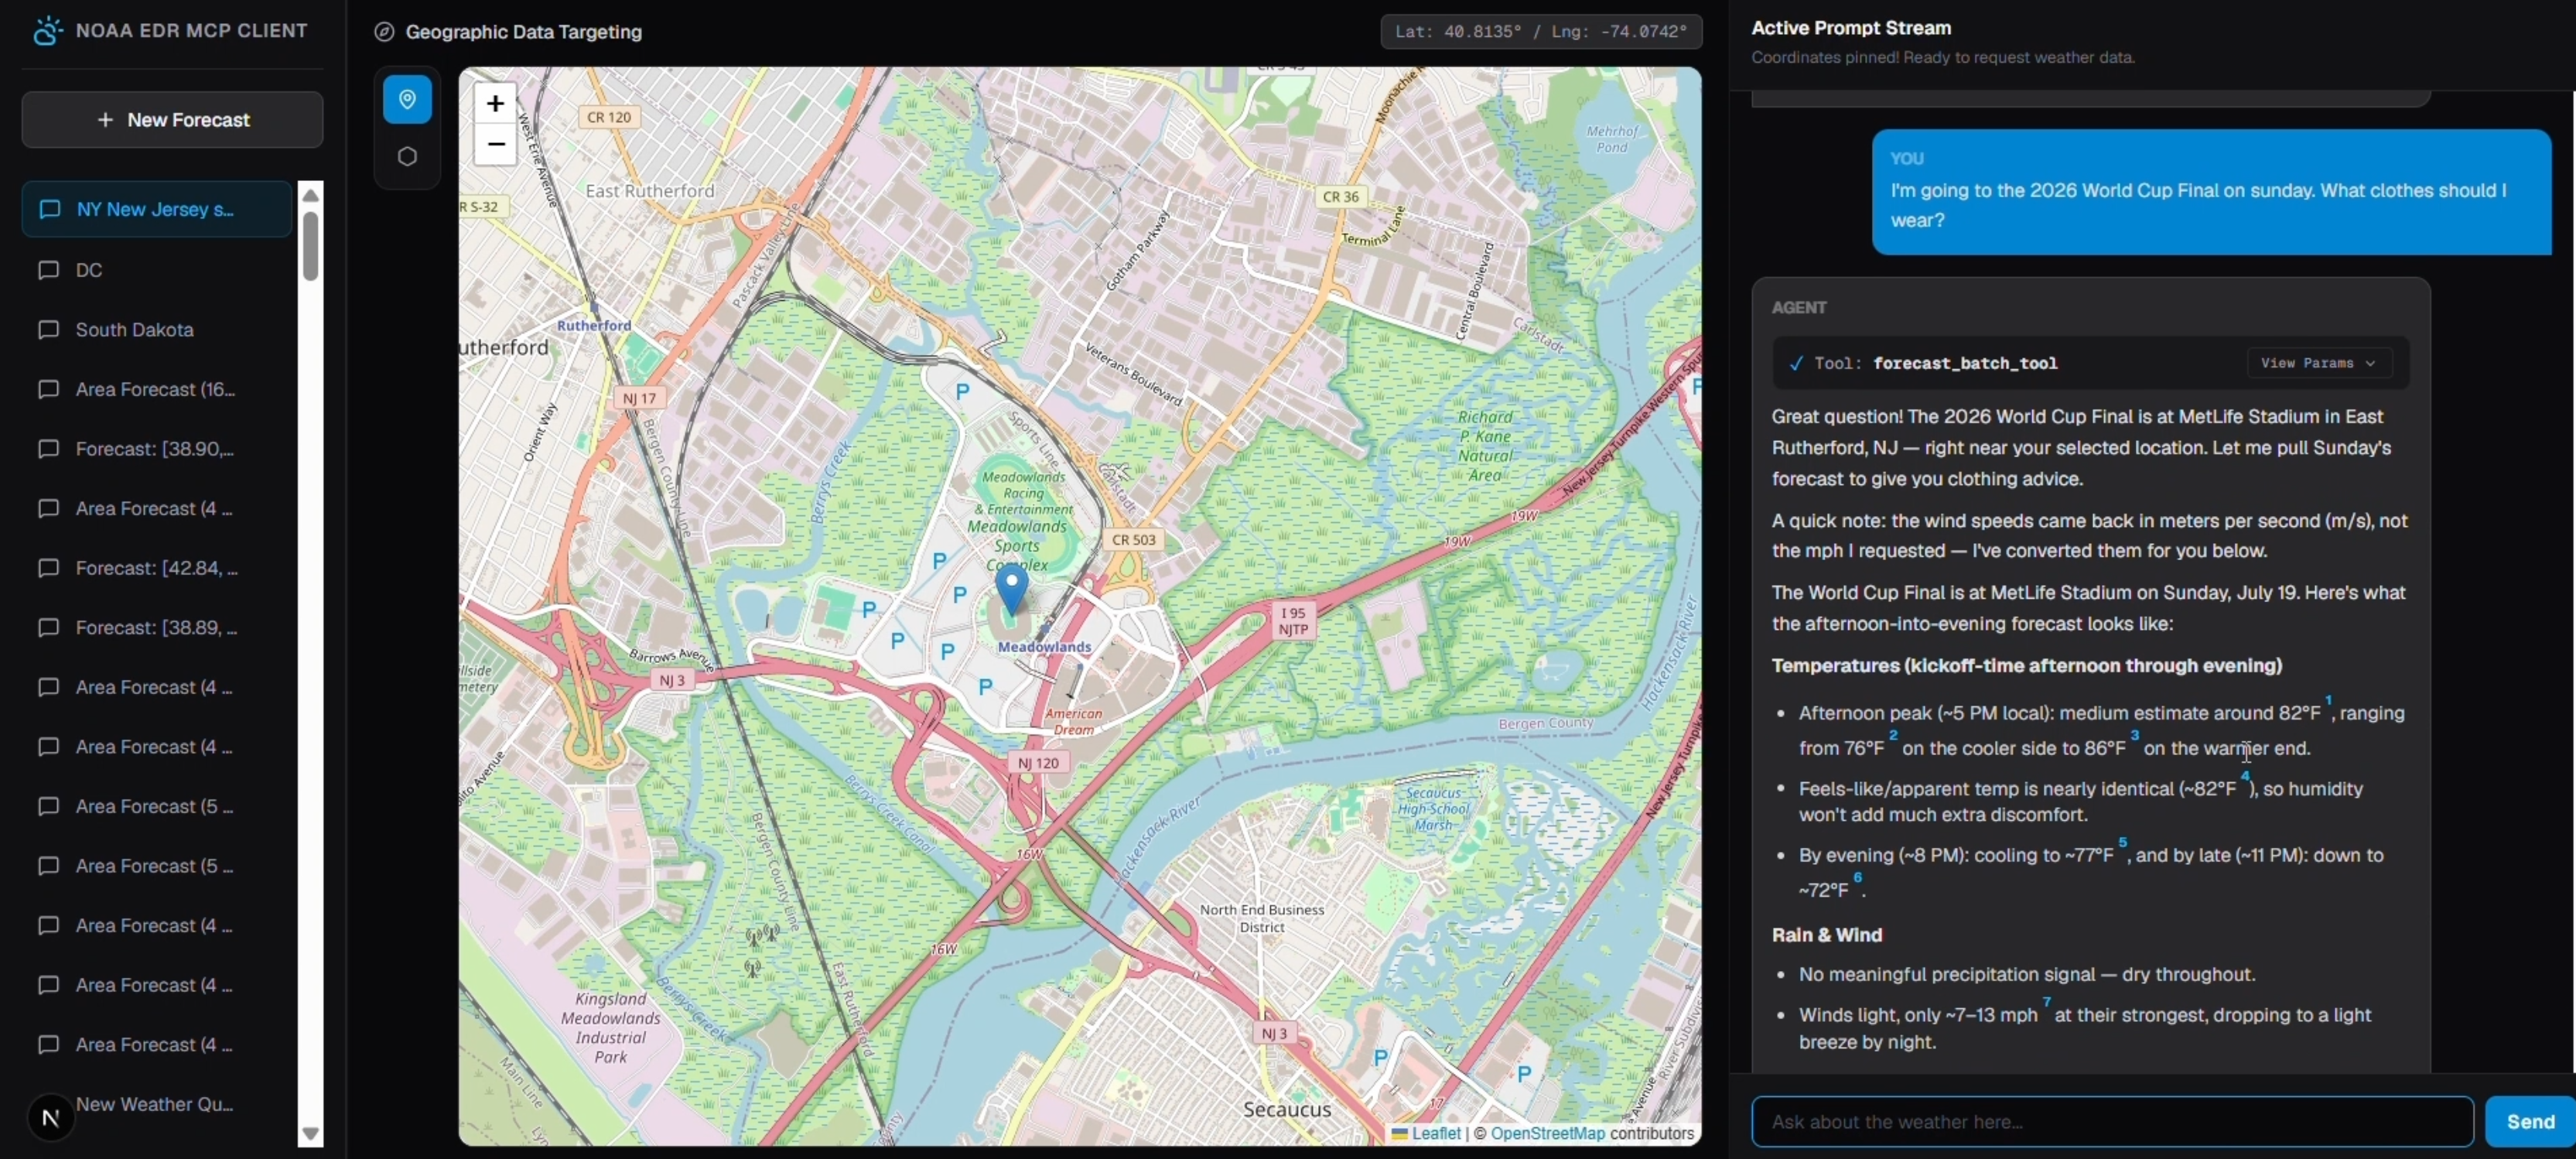Click the chat icon next to DC
This screenshot has width=2576, height=1159.
click(48, 270)
